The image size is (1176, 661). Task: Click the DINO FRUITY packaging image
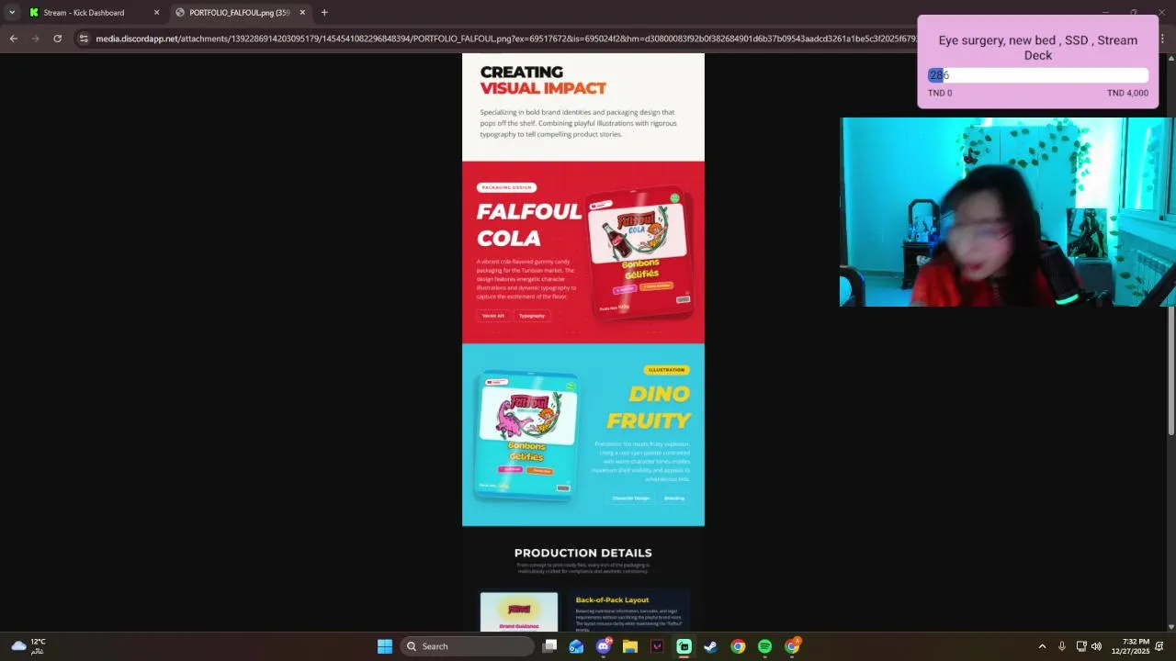(527, 435)
